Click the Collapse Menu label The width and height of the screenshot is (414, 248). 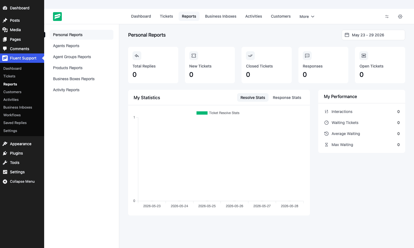22,182
